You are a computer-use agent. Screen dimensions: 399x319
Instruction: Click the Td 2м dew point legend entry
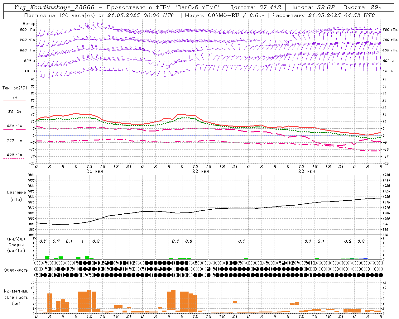pyautogui.click(x=14, y=112)
